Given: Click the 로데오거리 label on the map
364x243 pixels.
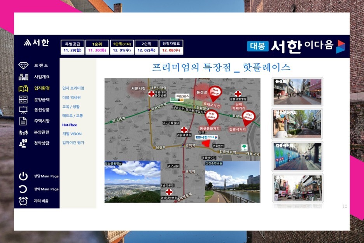Looking at the screenshot, I should pyautogui.click(x=212, y=105).
